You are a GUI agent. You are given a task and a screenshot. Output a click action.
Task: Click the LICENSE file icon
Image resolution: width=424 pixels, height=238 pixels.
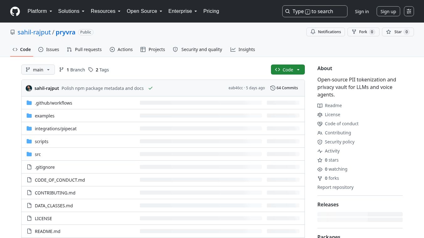[29, 218]
